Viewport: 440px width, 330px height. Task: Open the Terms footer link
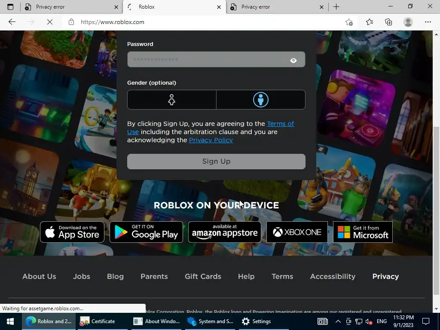pyautogui.click(x=282, y=276)
